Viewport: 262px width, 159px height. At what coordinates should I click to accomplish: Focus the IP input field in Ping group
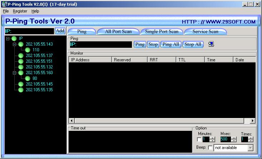tap(101, 44)
